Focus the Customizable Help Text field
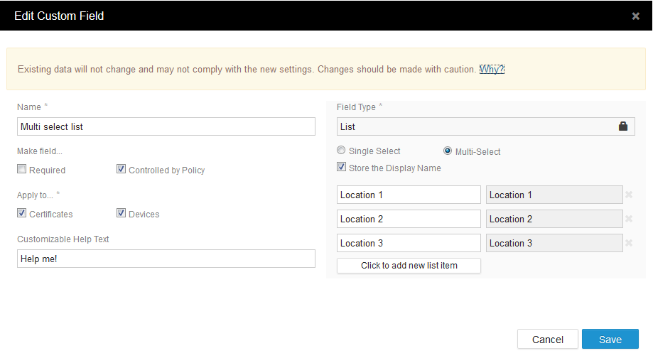653x363 pixels. pos(166,259)
